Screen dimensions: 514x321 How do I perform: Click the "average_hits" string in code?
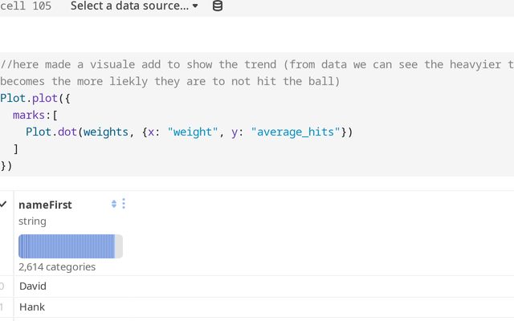coord(296,132)
